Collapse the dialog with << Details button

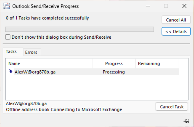pyautogui.click(x=176, y=32)
